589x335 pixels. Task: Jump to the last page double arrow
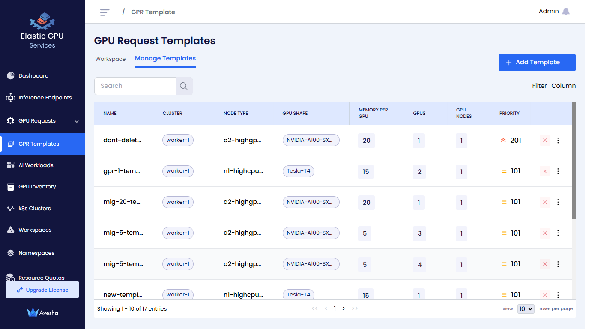click(x=355, y=308)
